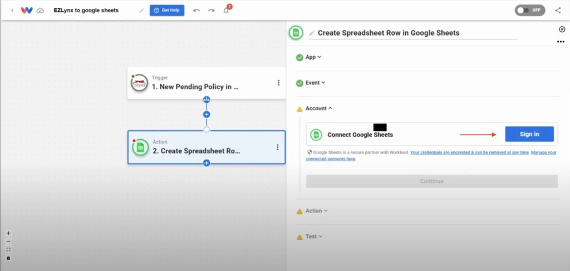Add a step between trigger and action
Viewport: 570px width, 271px height.
(207, 115)
